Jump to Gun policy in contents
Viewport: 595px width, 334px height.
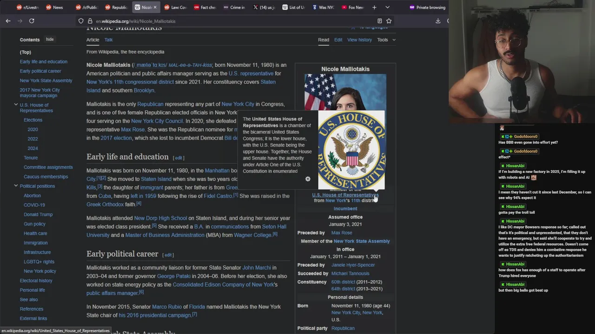[x=34, y=224]
